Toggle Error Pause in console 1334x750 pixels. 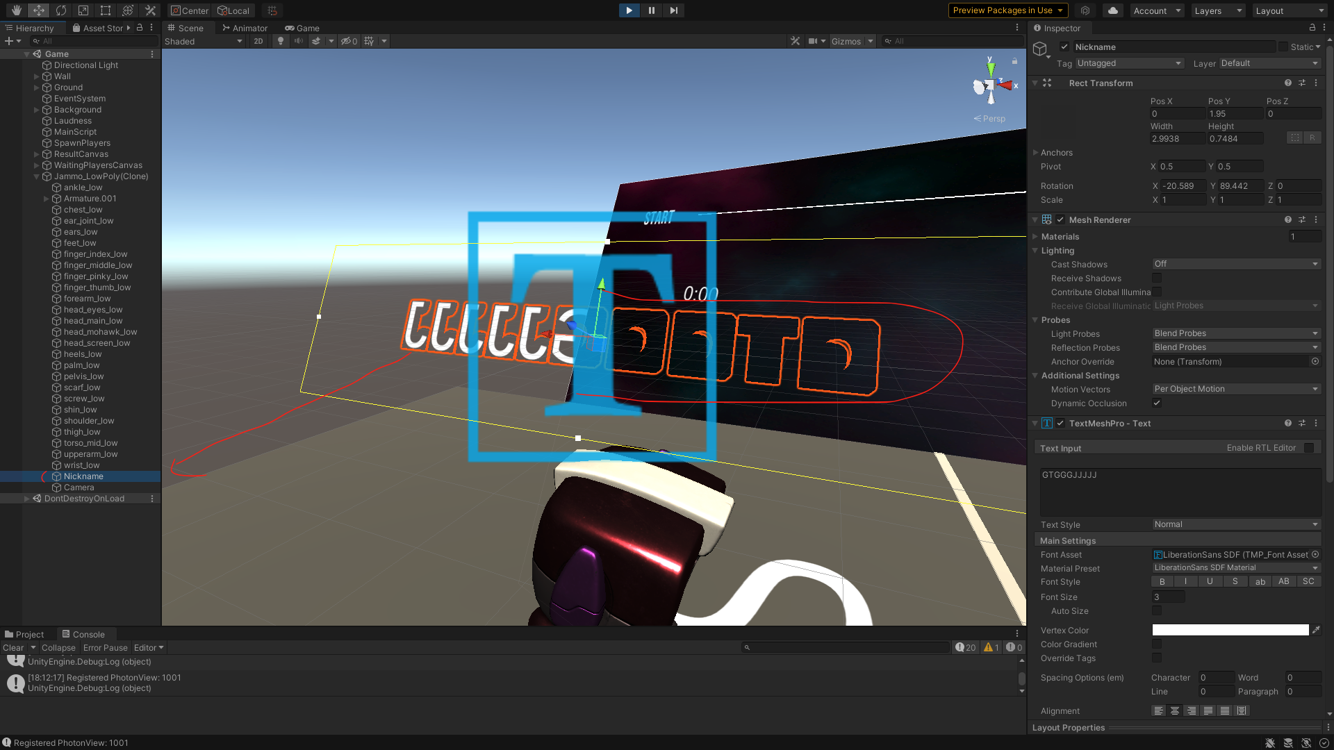[x=106, y=647]
